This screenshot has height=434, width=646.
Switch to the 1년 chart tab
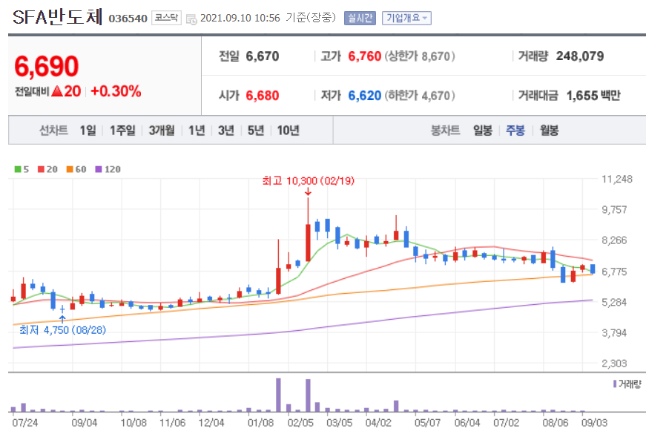pos(197,130)
